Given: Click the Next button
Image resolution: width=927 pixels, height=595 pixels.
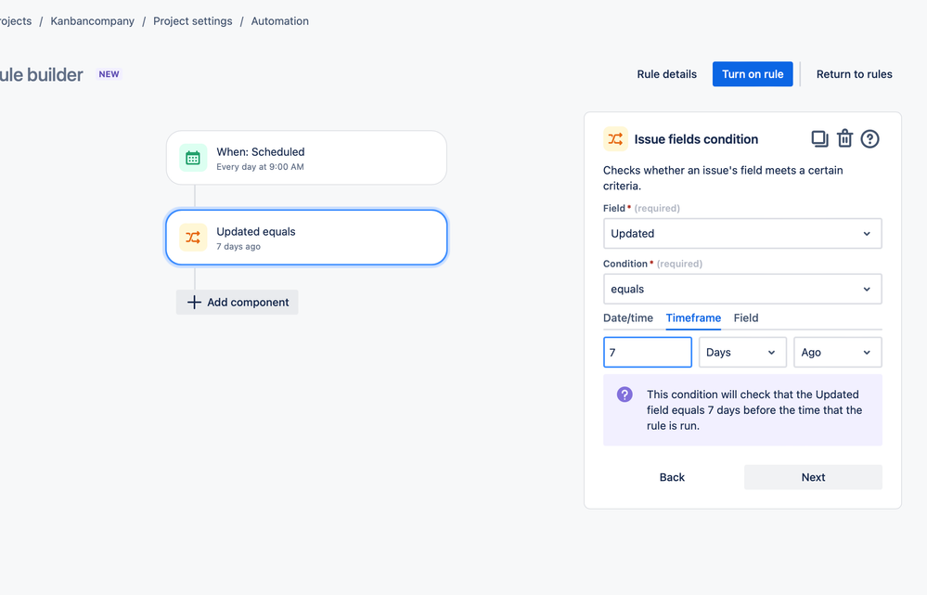Looking at the screenshot, I should (813, 477).
